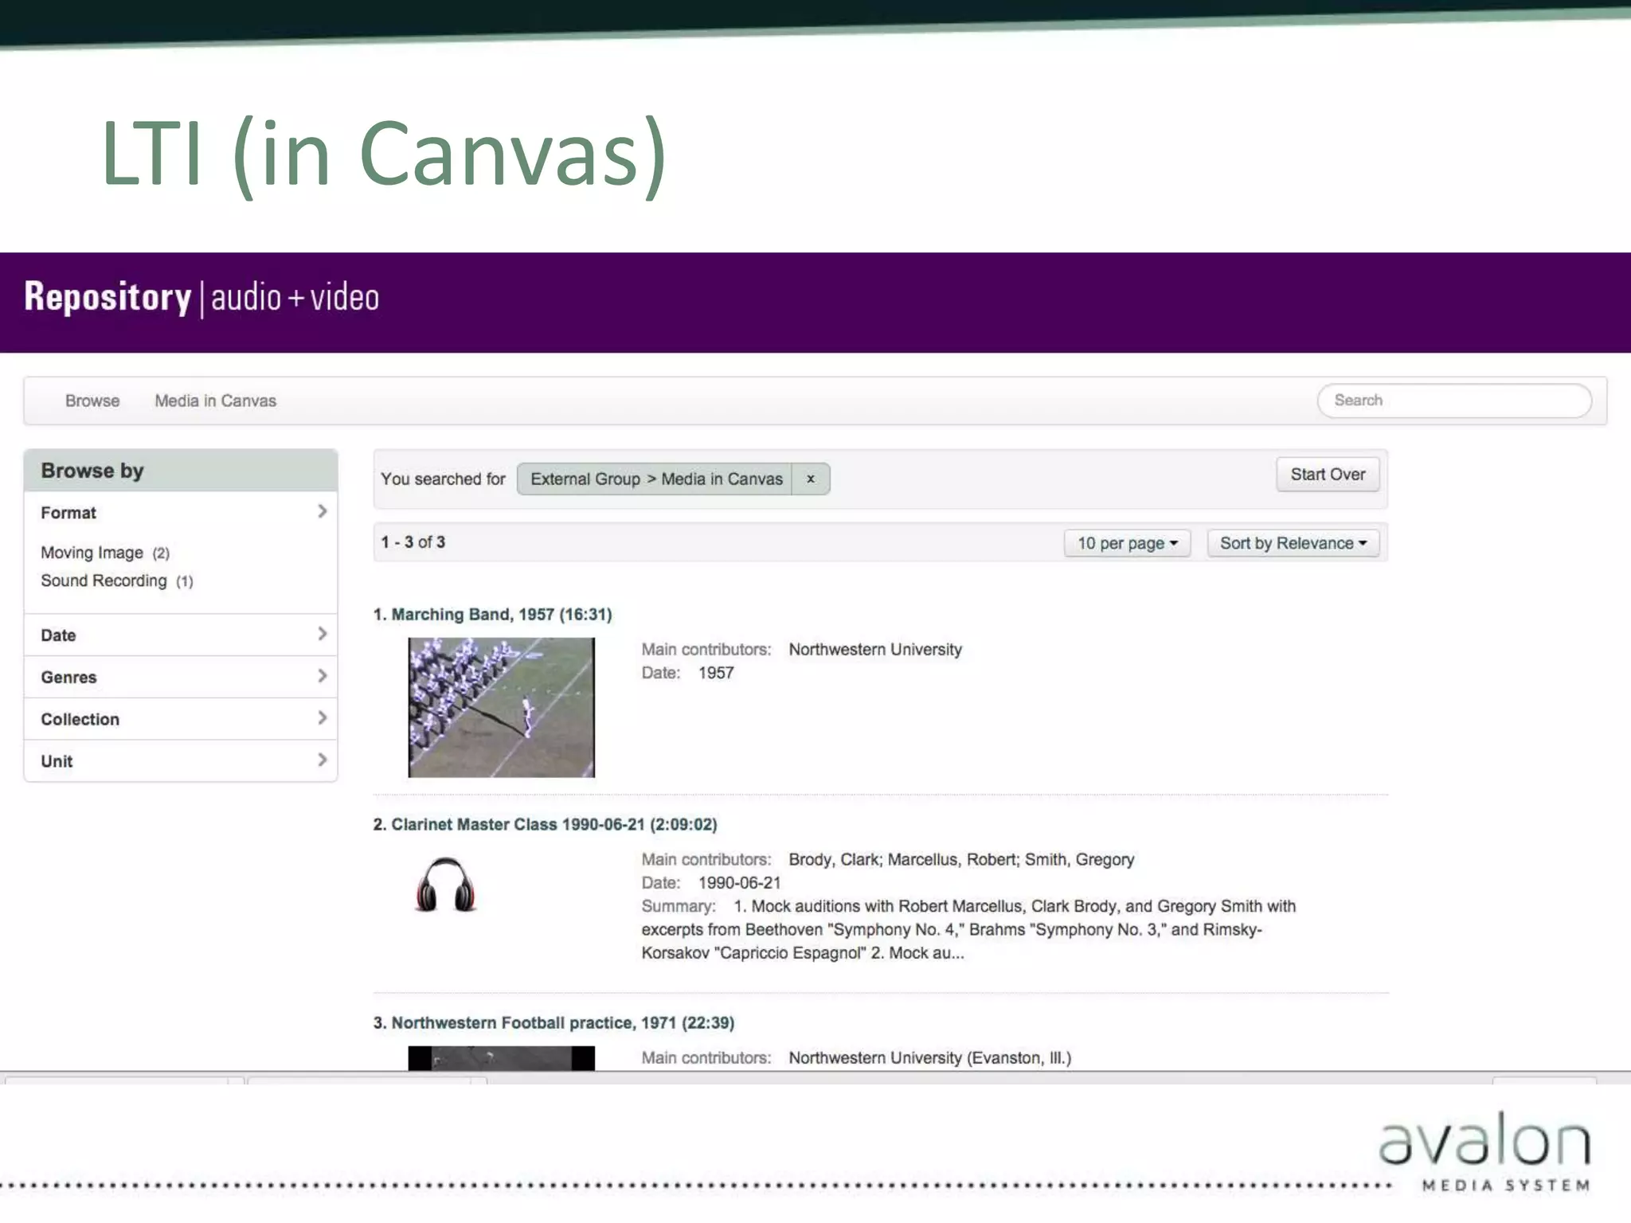Filter by Sound Recording format
1631x1223 pixels.
(x=104, y=580)
